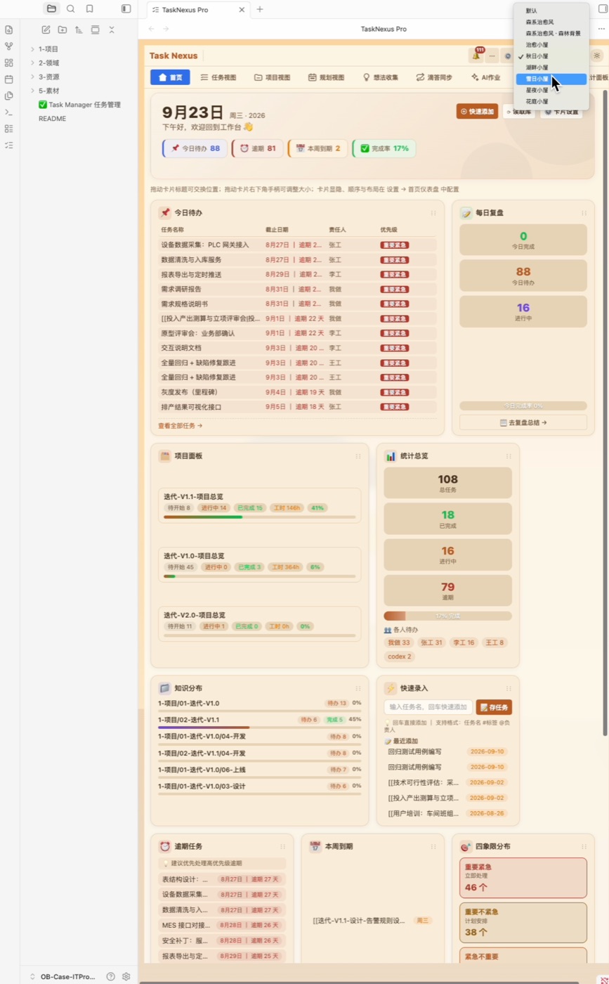609x984 pixels.
Task: Open vault settings gear at bottom left
Action: (126, 976)
